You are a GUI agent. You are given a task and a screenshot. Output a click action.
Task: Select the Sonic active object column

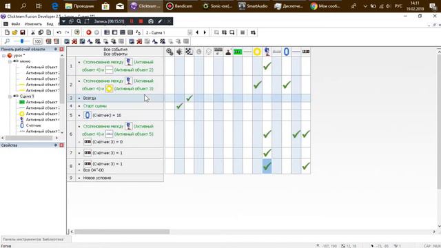(267, 52)
